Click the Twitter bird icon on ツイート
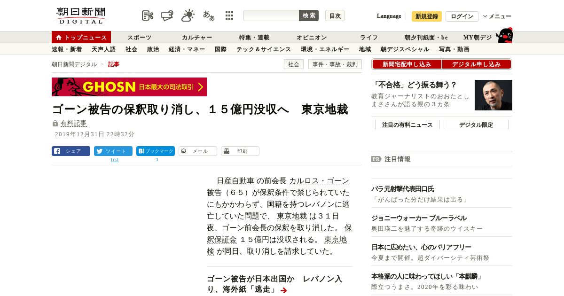564x296 pixels. click(x=100, y=151)
